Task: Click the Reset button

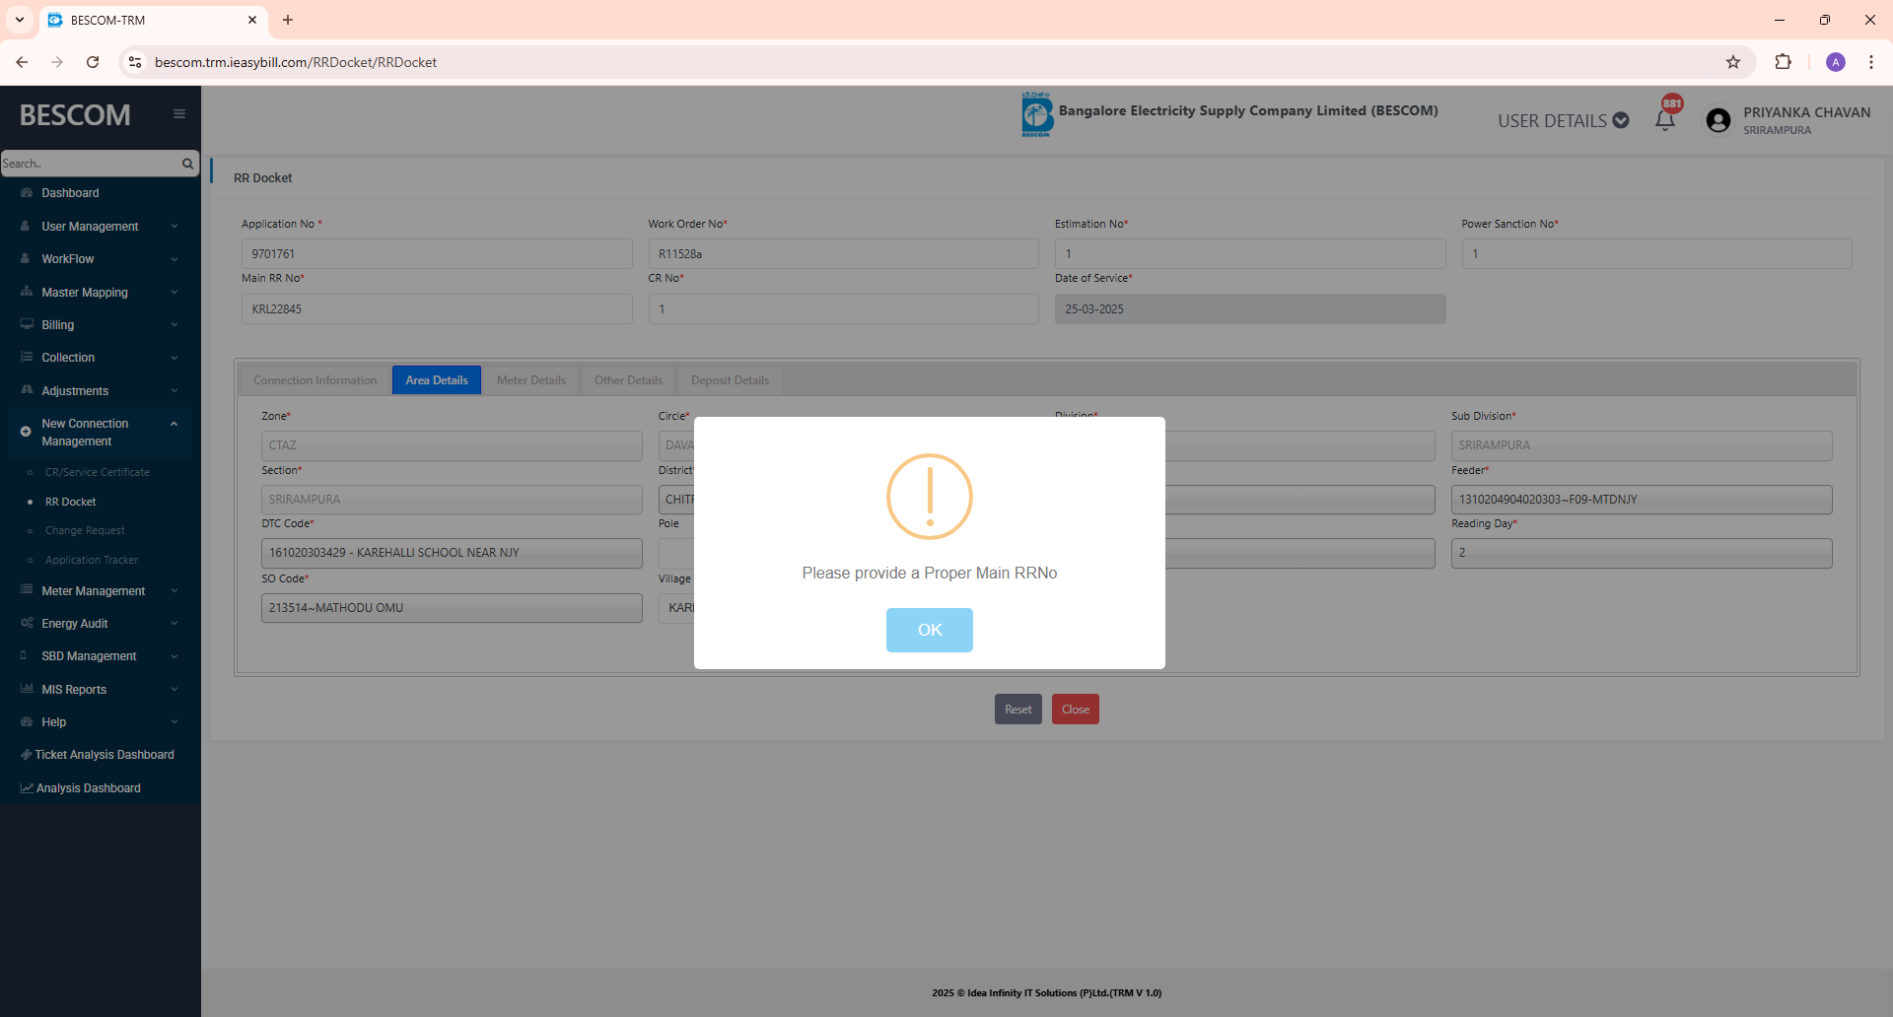Action: click(1017, 710)
